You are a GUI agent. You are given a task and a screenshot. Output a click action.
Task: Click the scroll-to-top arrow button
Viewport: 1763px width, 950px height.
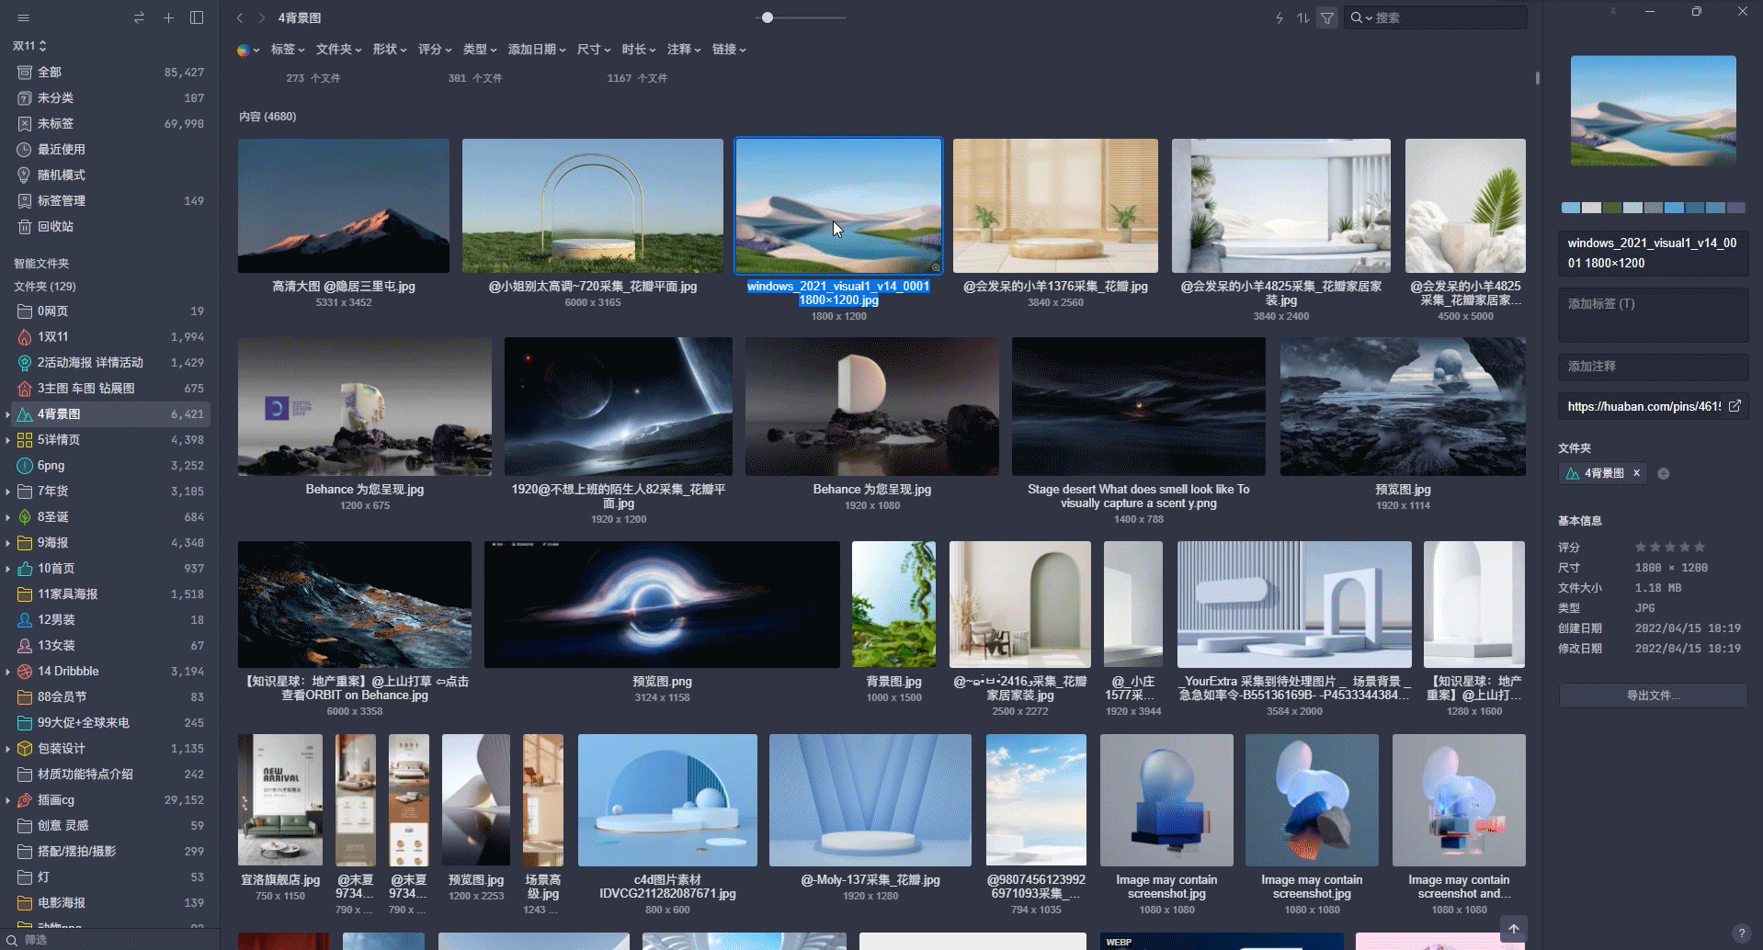coord(1513,929)
